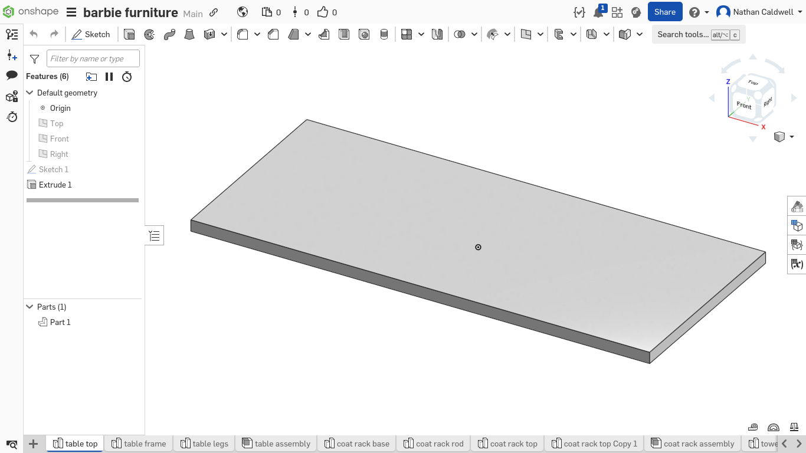The height and width of the screenshot is (453, 806).
Task: Select the Extrude tool in toolbar
Action: pos(129,35)
